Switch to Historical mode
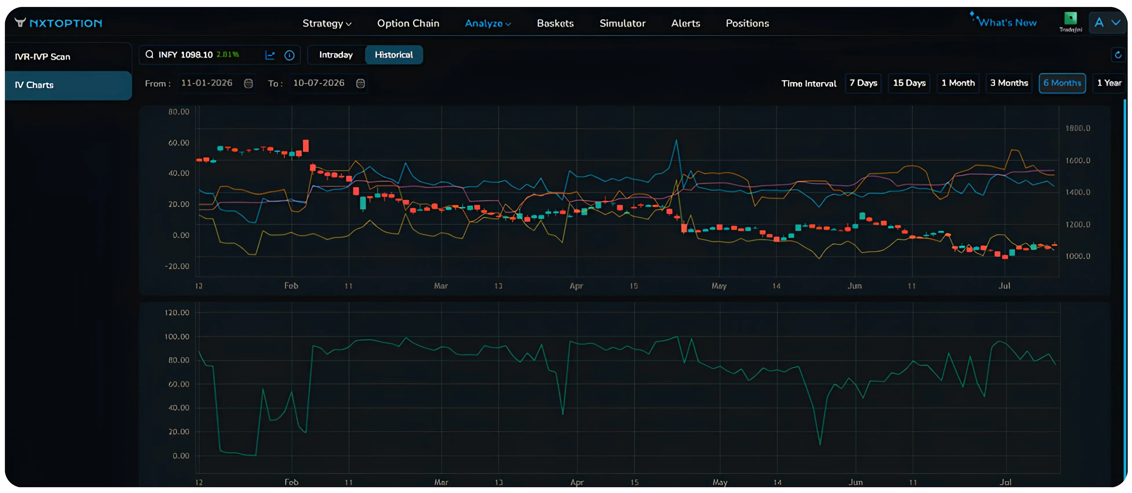The image size is (1132, 493). pos(394,55)
